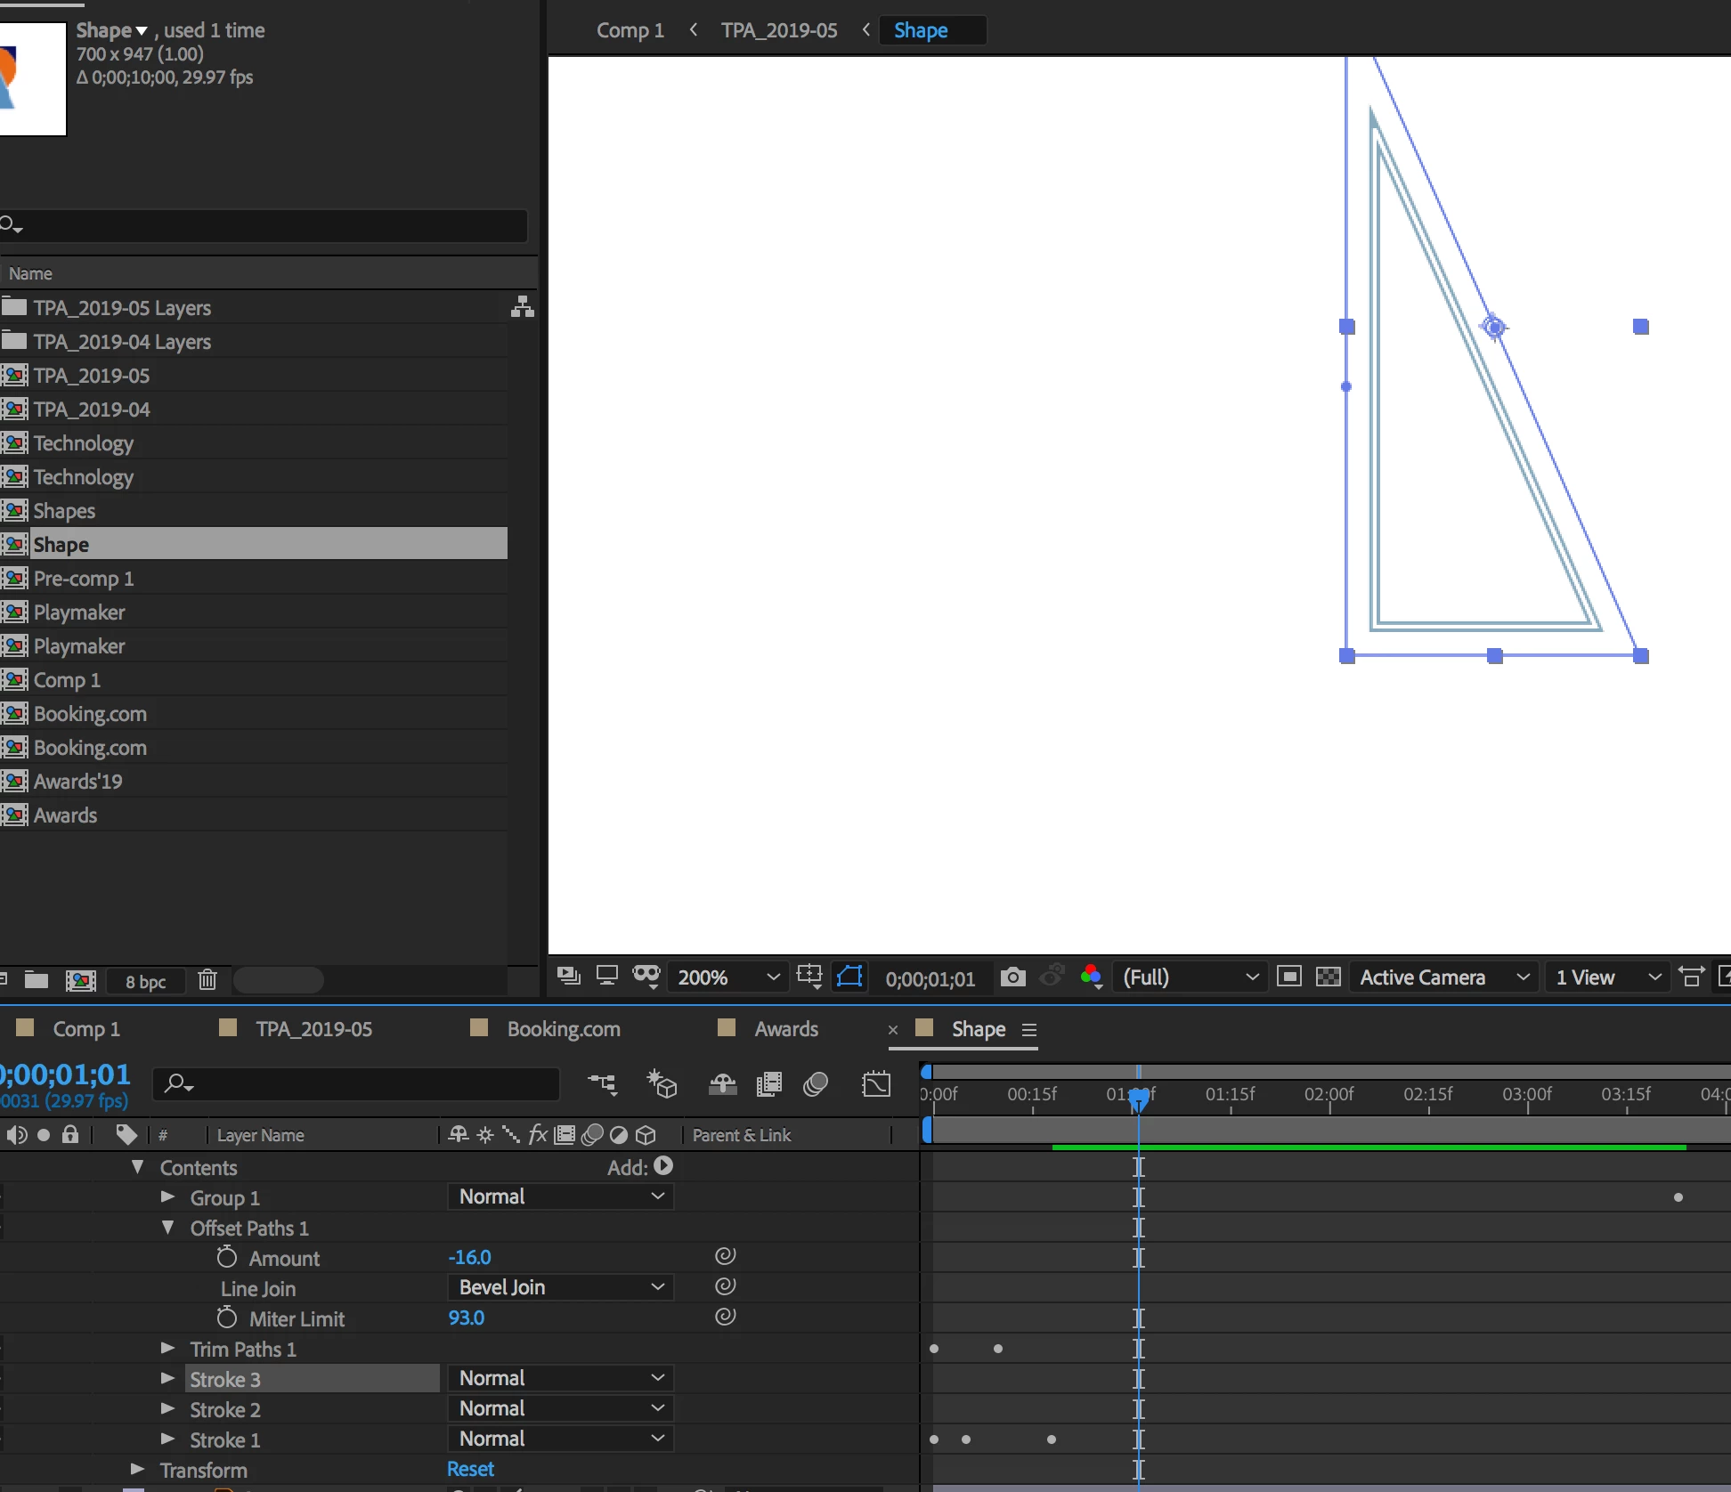Screen dimensions: 1731x1492
Task: Click the 8 bpc color depth setting
Action: click(x=145, y=981)
